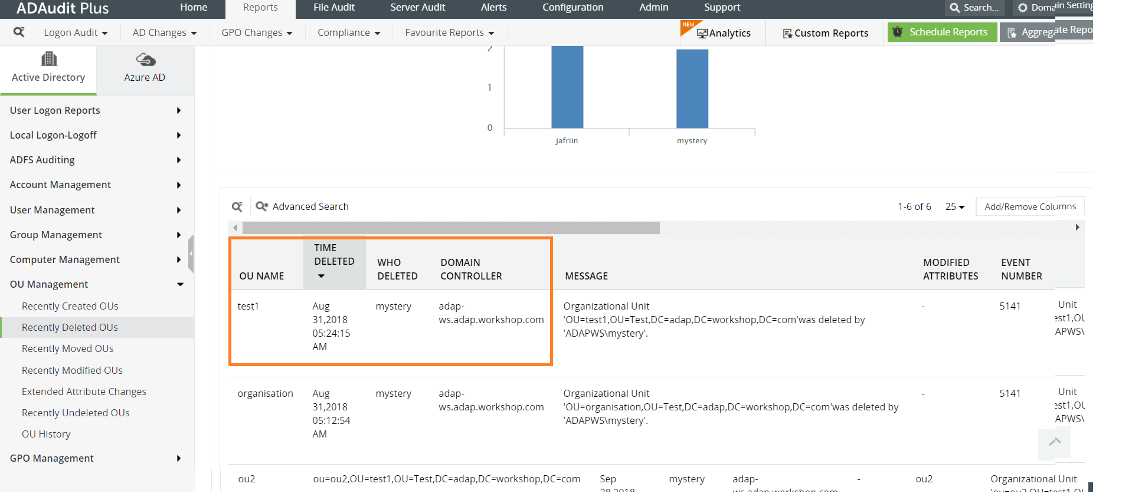
Task: Open the Active Directory building icon
Action: (x=49, y=59)
